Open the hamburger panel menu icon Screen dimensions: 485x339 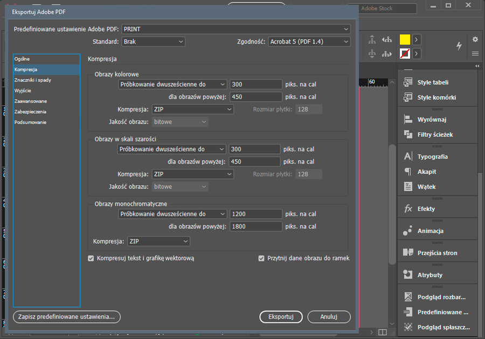point(475,54)
